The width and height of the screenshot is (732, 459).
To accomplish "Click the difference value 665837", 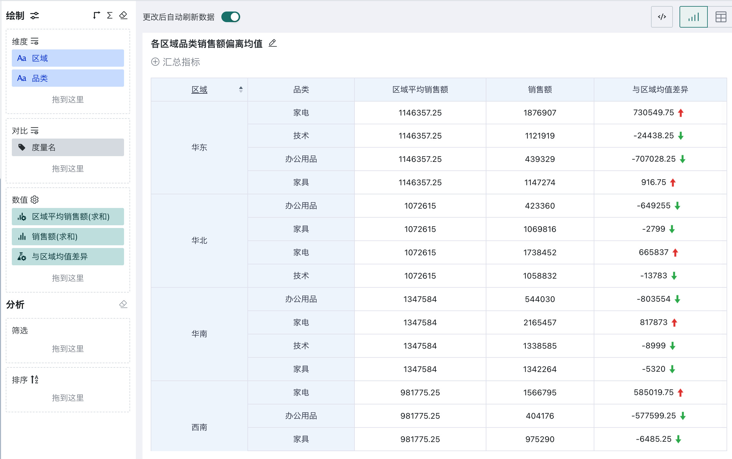I will tap(654, 252).
